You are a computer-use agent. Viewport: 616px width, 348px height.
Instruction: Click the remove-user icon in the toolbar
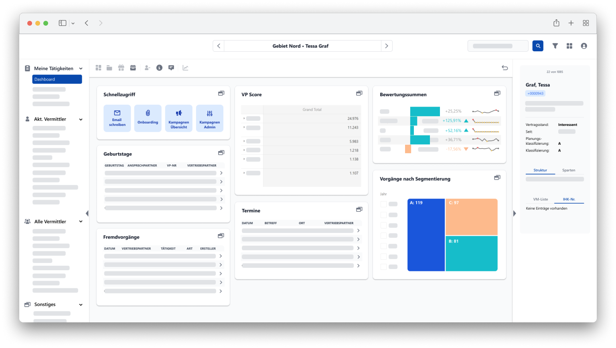pyautogui.click(x=147, y=68)
